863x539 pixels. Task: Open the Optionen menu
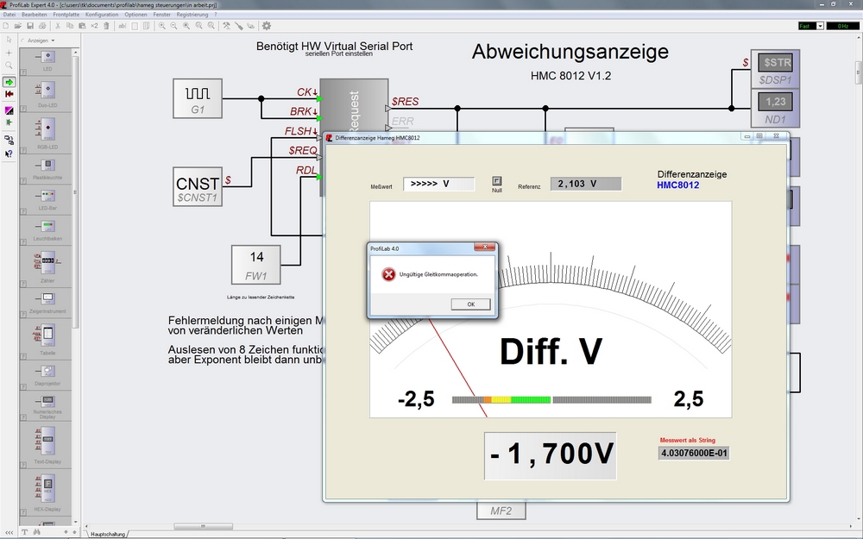pos(135,15)
